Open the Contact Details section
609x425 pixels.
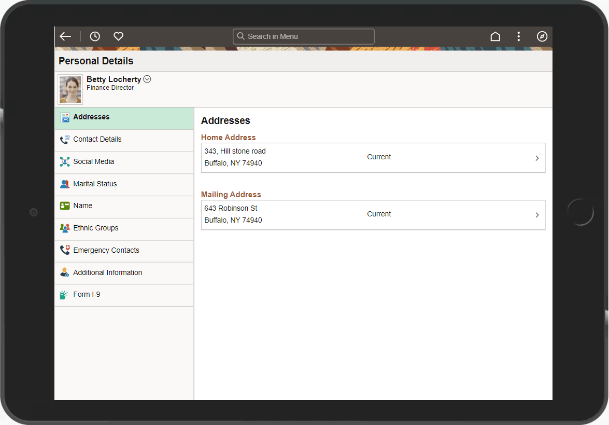point(124,141)
